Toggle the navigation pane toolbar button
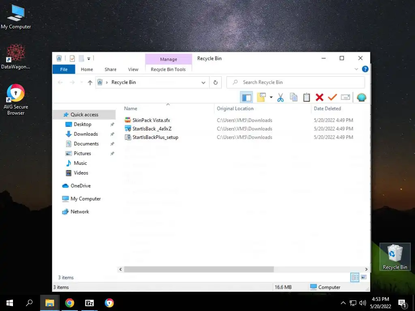Image resolution: width=415 pixels, height=311 pixels. point(246,97)
